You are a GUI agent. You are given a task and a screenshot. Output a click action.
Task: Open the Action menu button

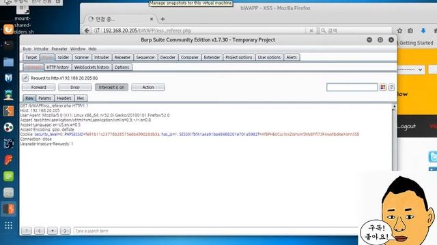[148, 87]
